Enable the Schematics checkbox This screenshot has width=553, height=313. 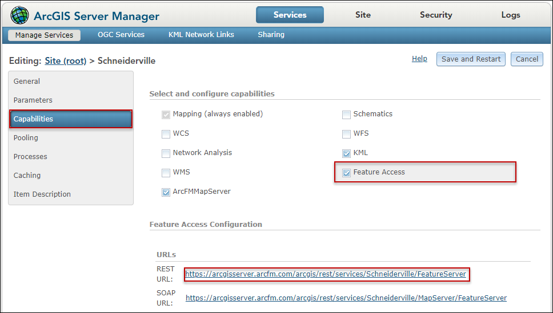click(346, 115)
